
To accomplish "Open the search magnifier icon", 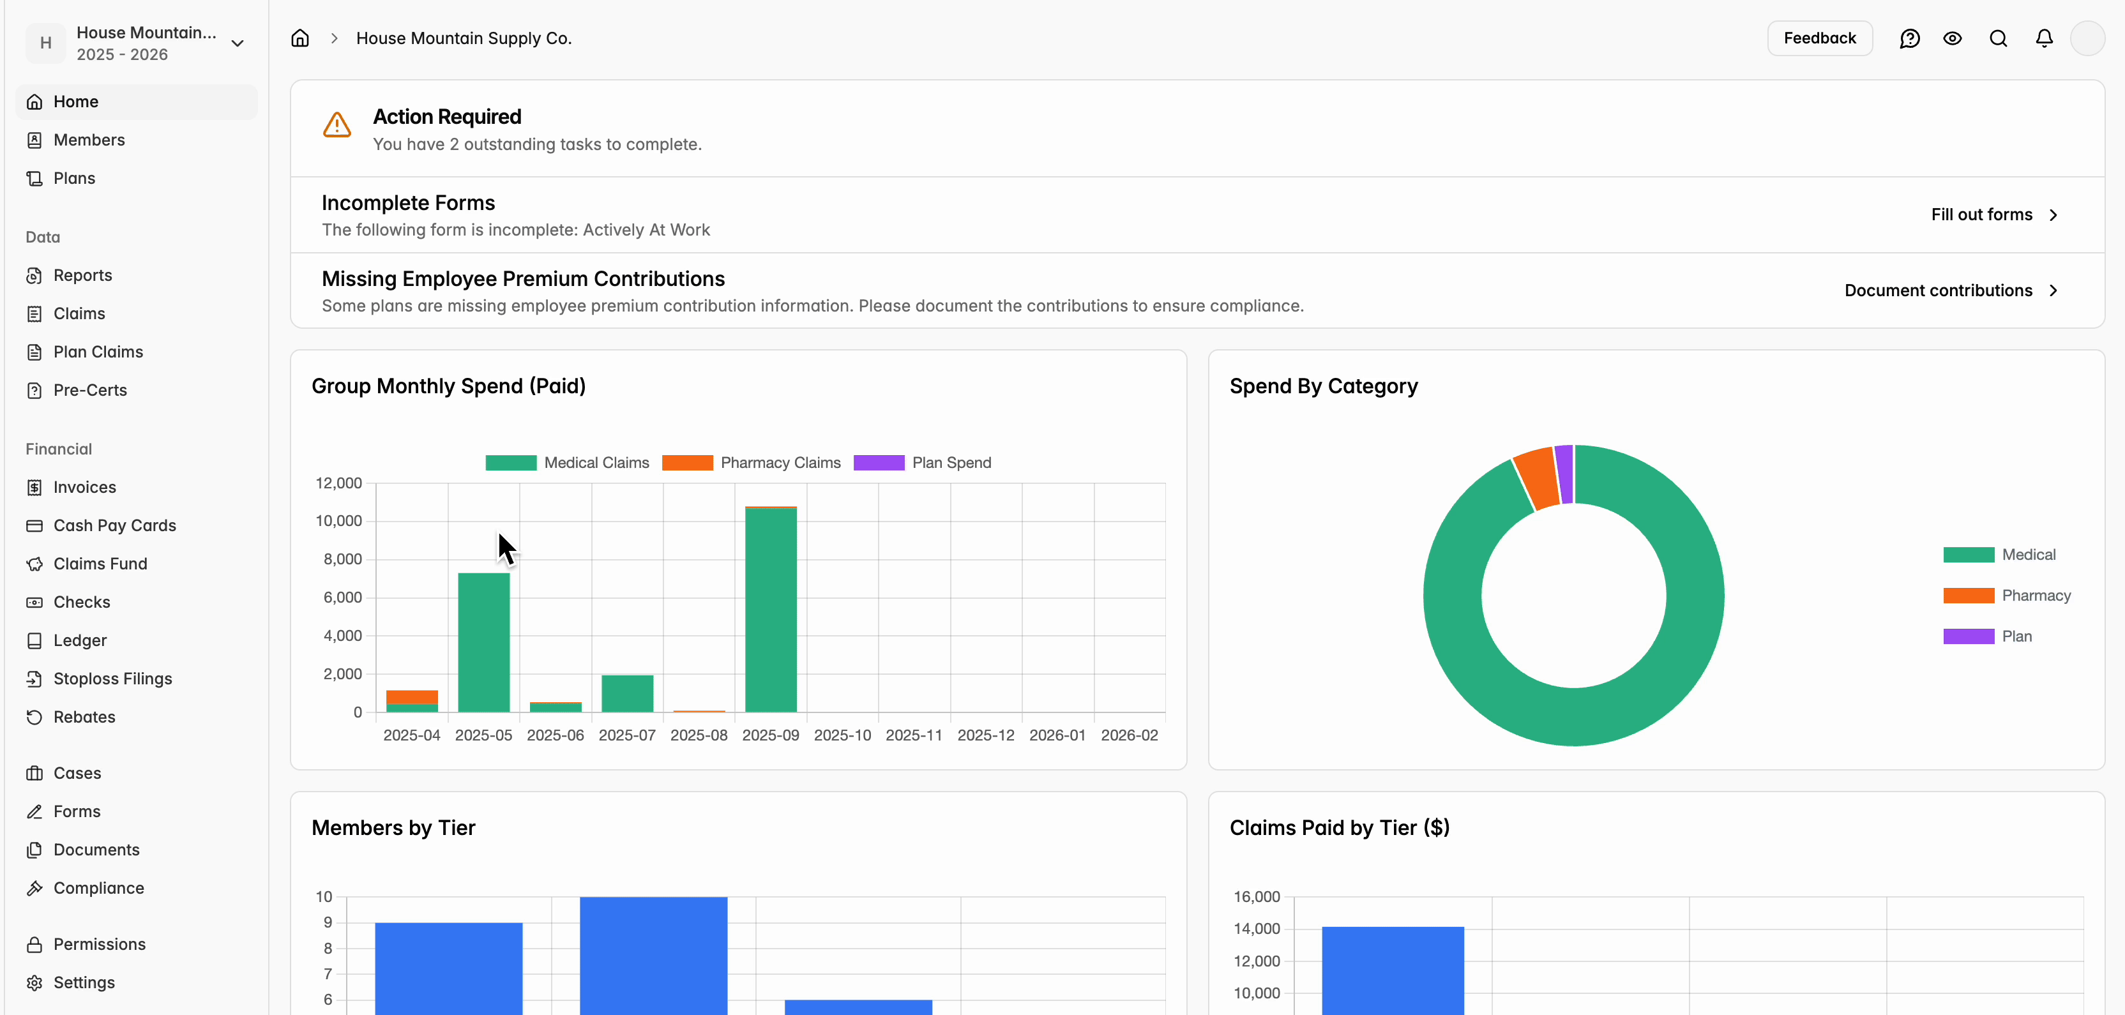I will [x=1998, y=38].
